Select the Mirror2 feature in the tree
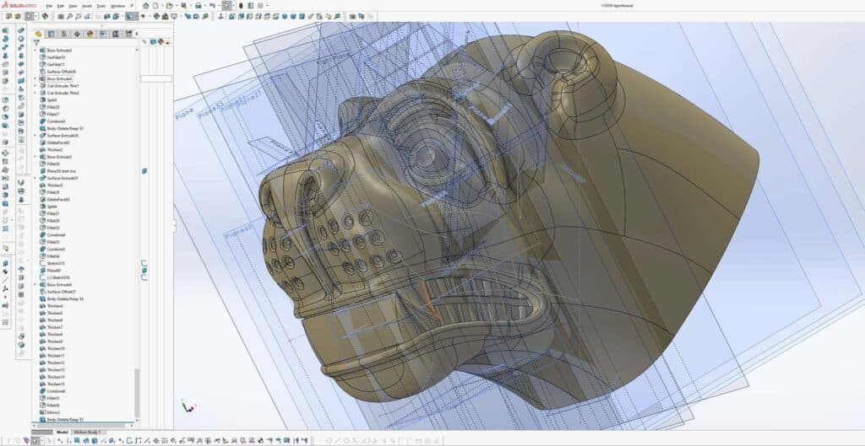Viewport: 865px width, 446px height. tap(55, 412)
